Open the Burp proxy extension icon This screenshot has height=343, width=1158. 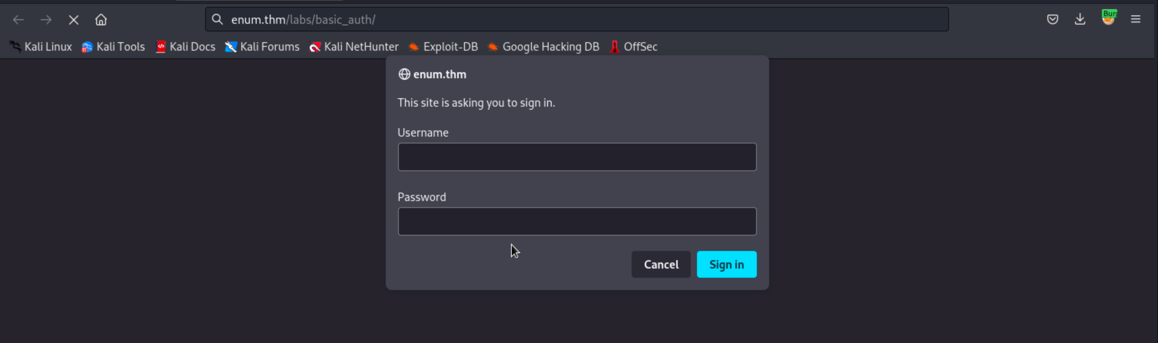(x=1108, y=18)
